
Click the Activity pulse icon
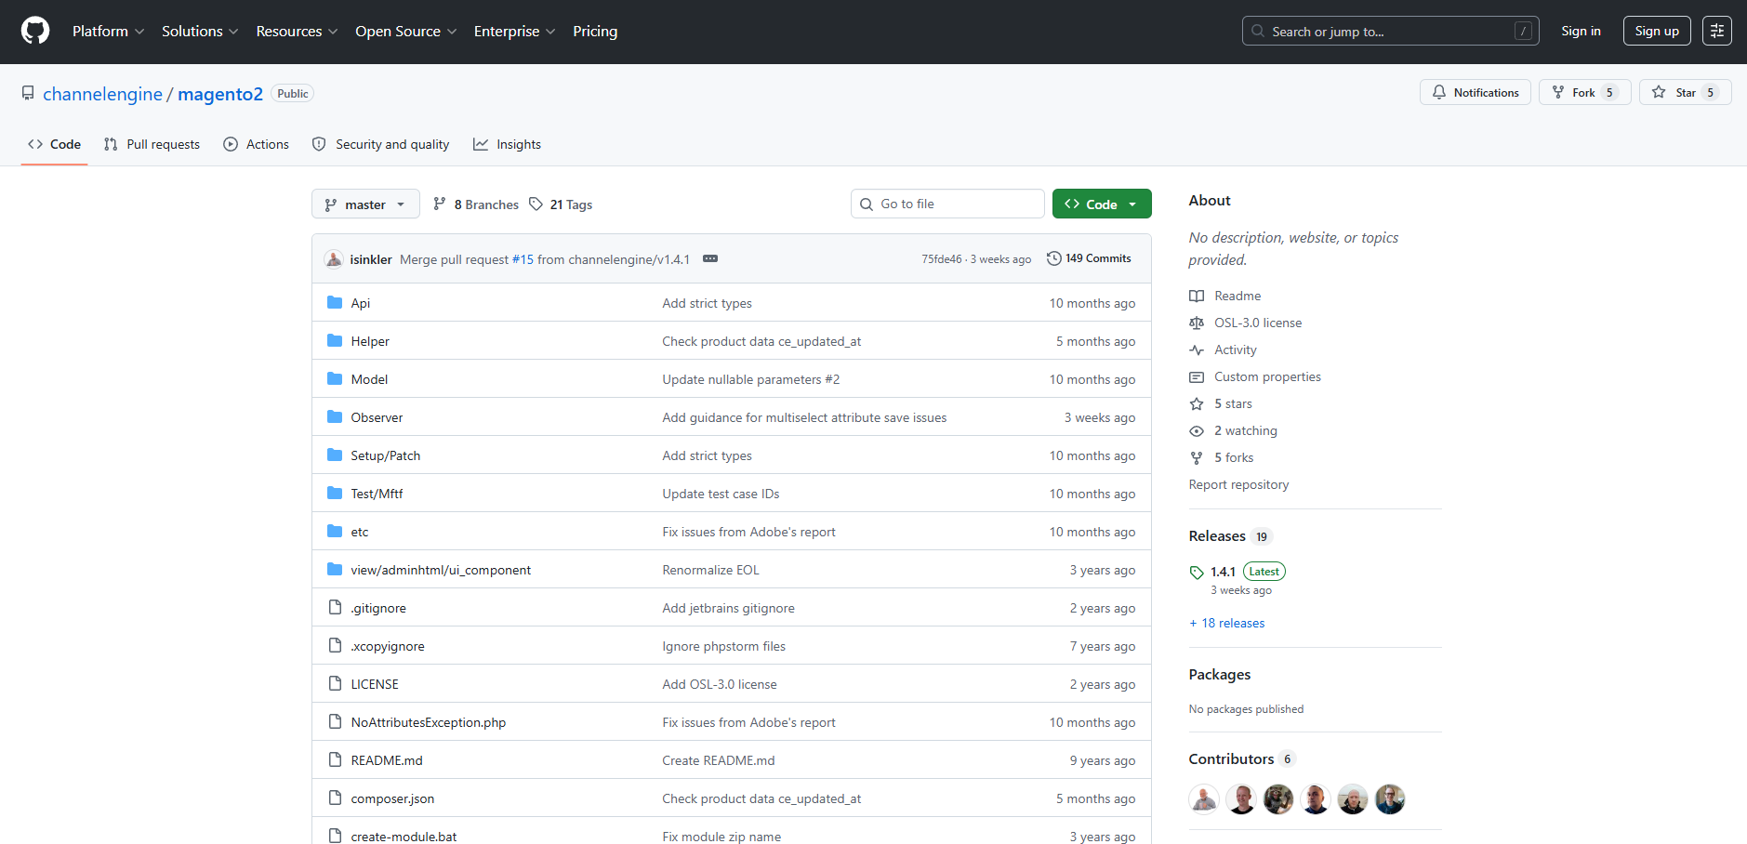(1197, 349)
